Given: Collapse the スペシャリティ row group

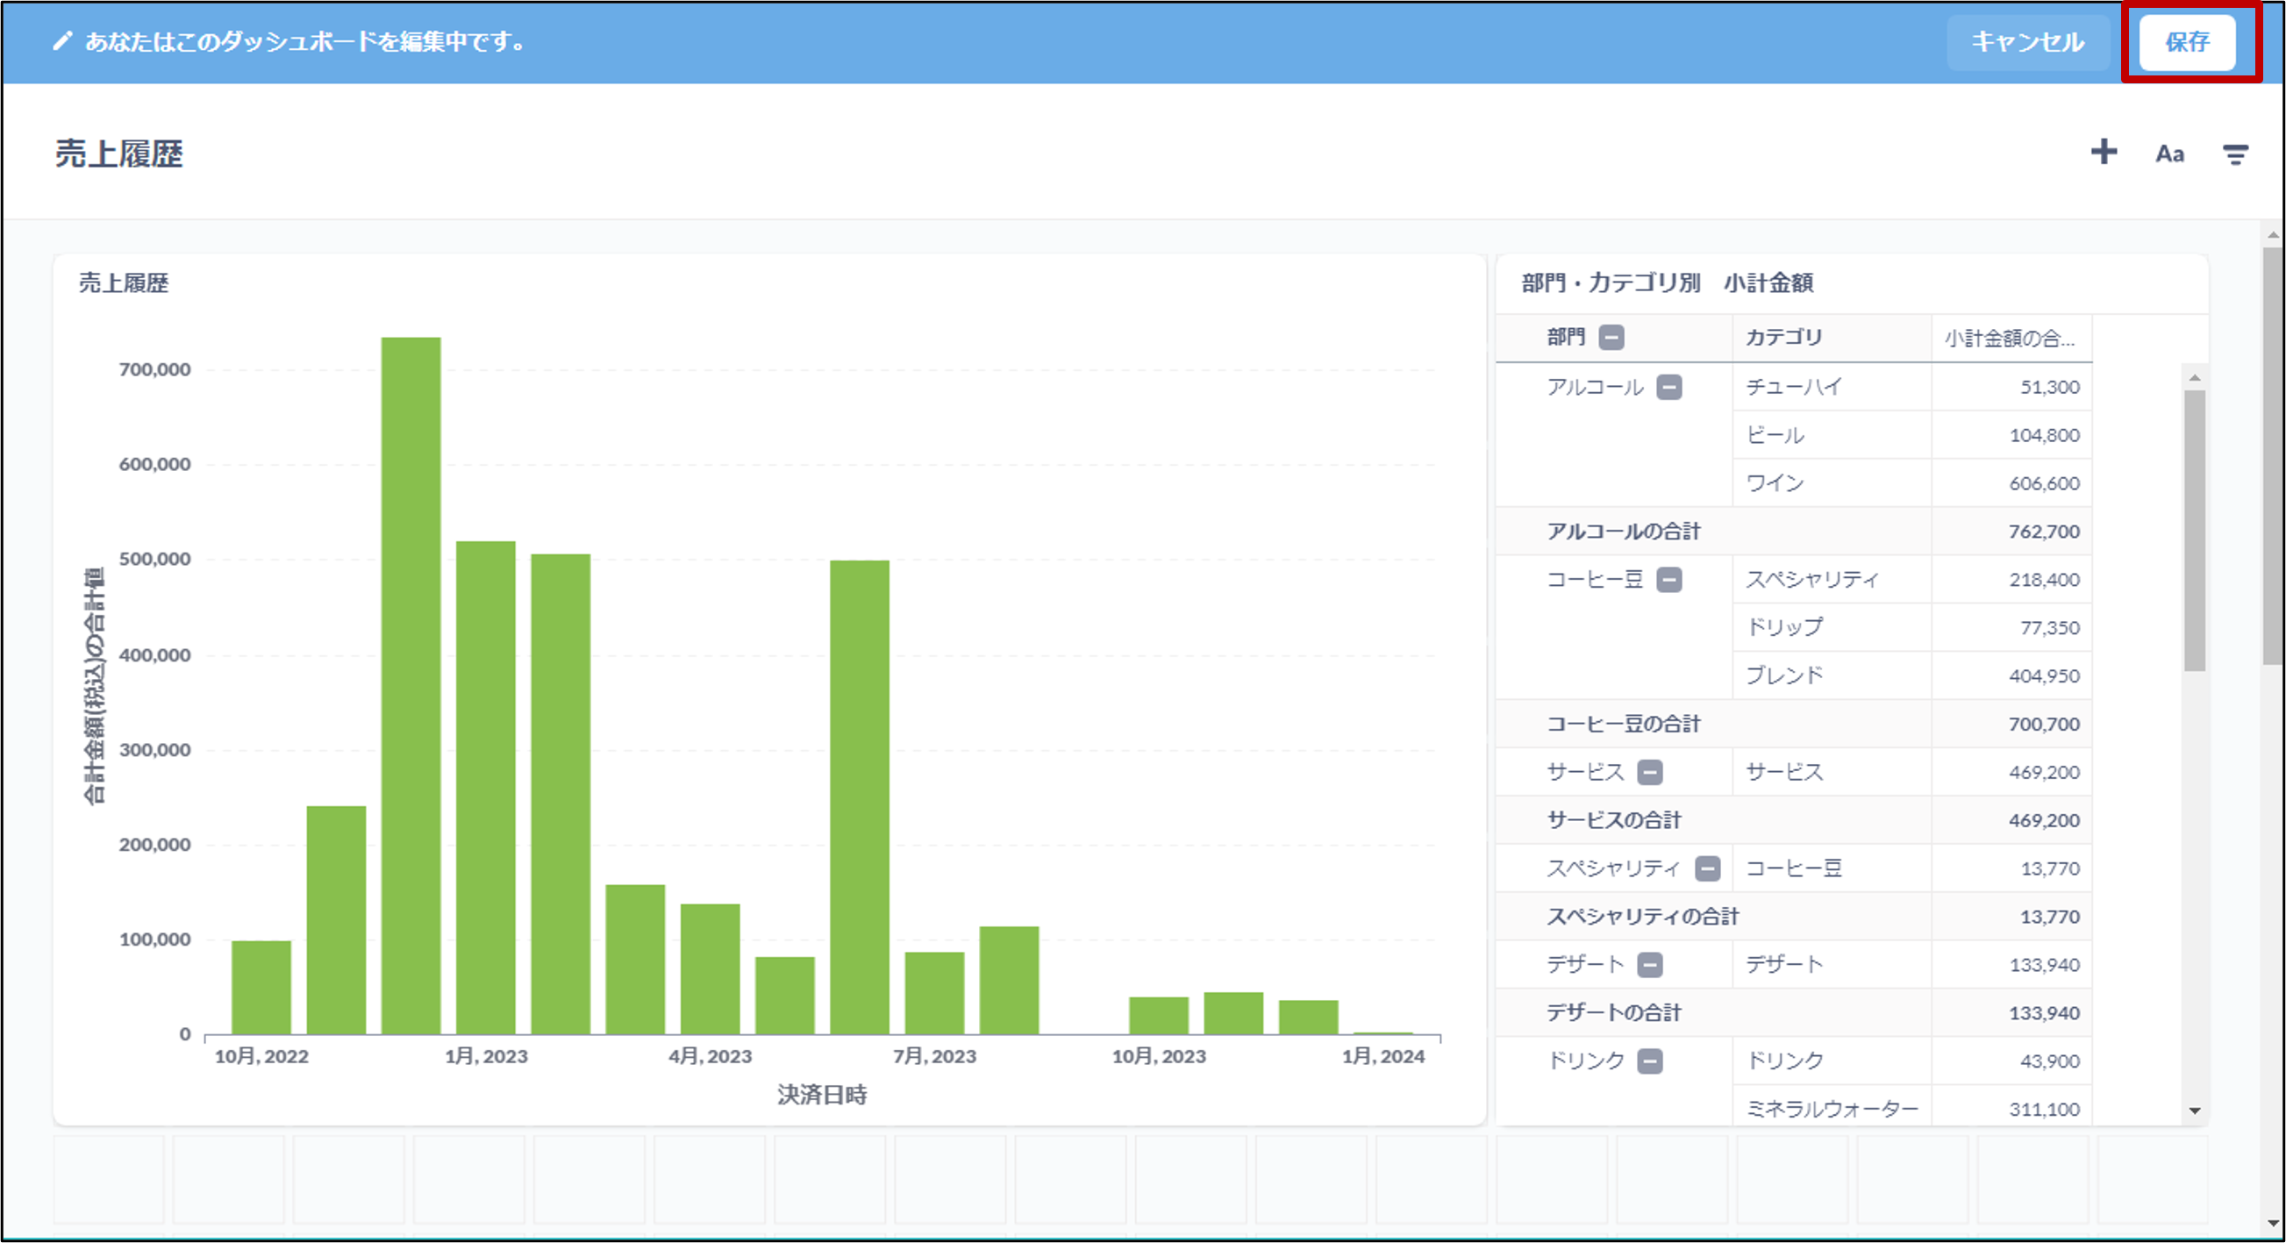Looking at the screenshot, I should (x=1706, y=868).
